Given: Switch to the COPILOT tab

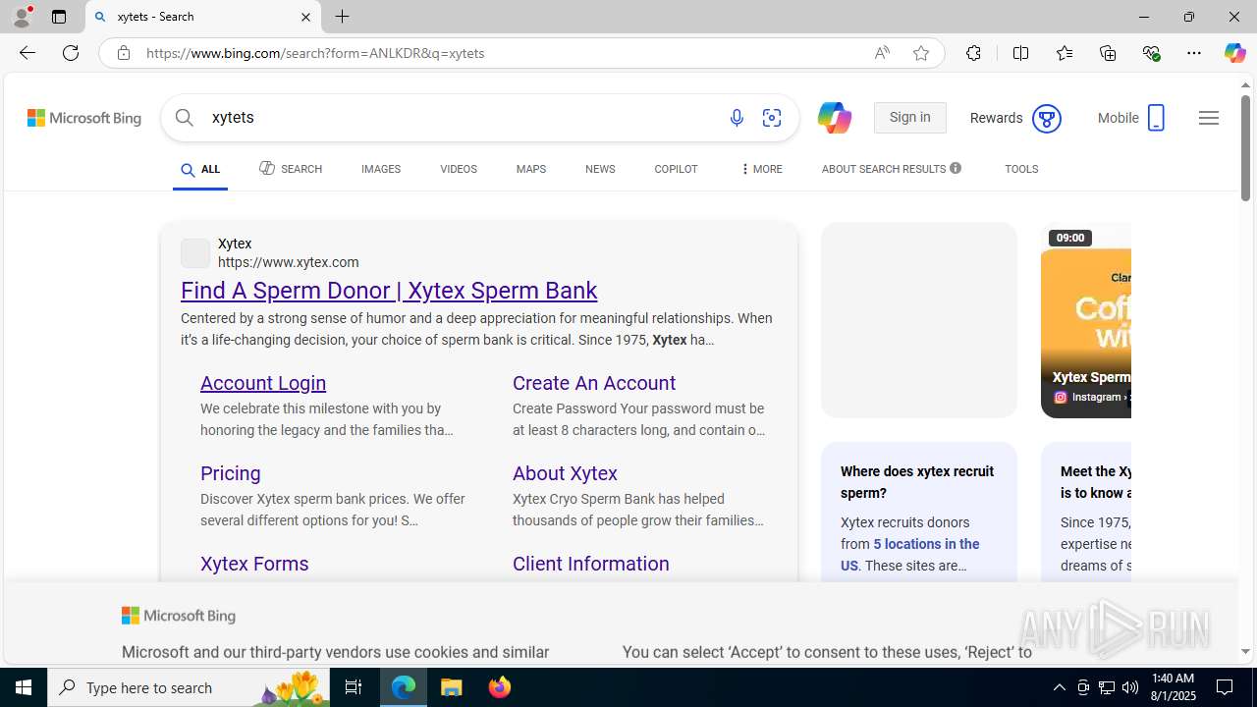Looking at the screenshot, I should click(x=676, y=169).
